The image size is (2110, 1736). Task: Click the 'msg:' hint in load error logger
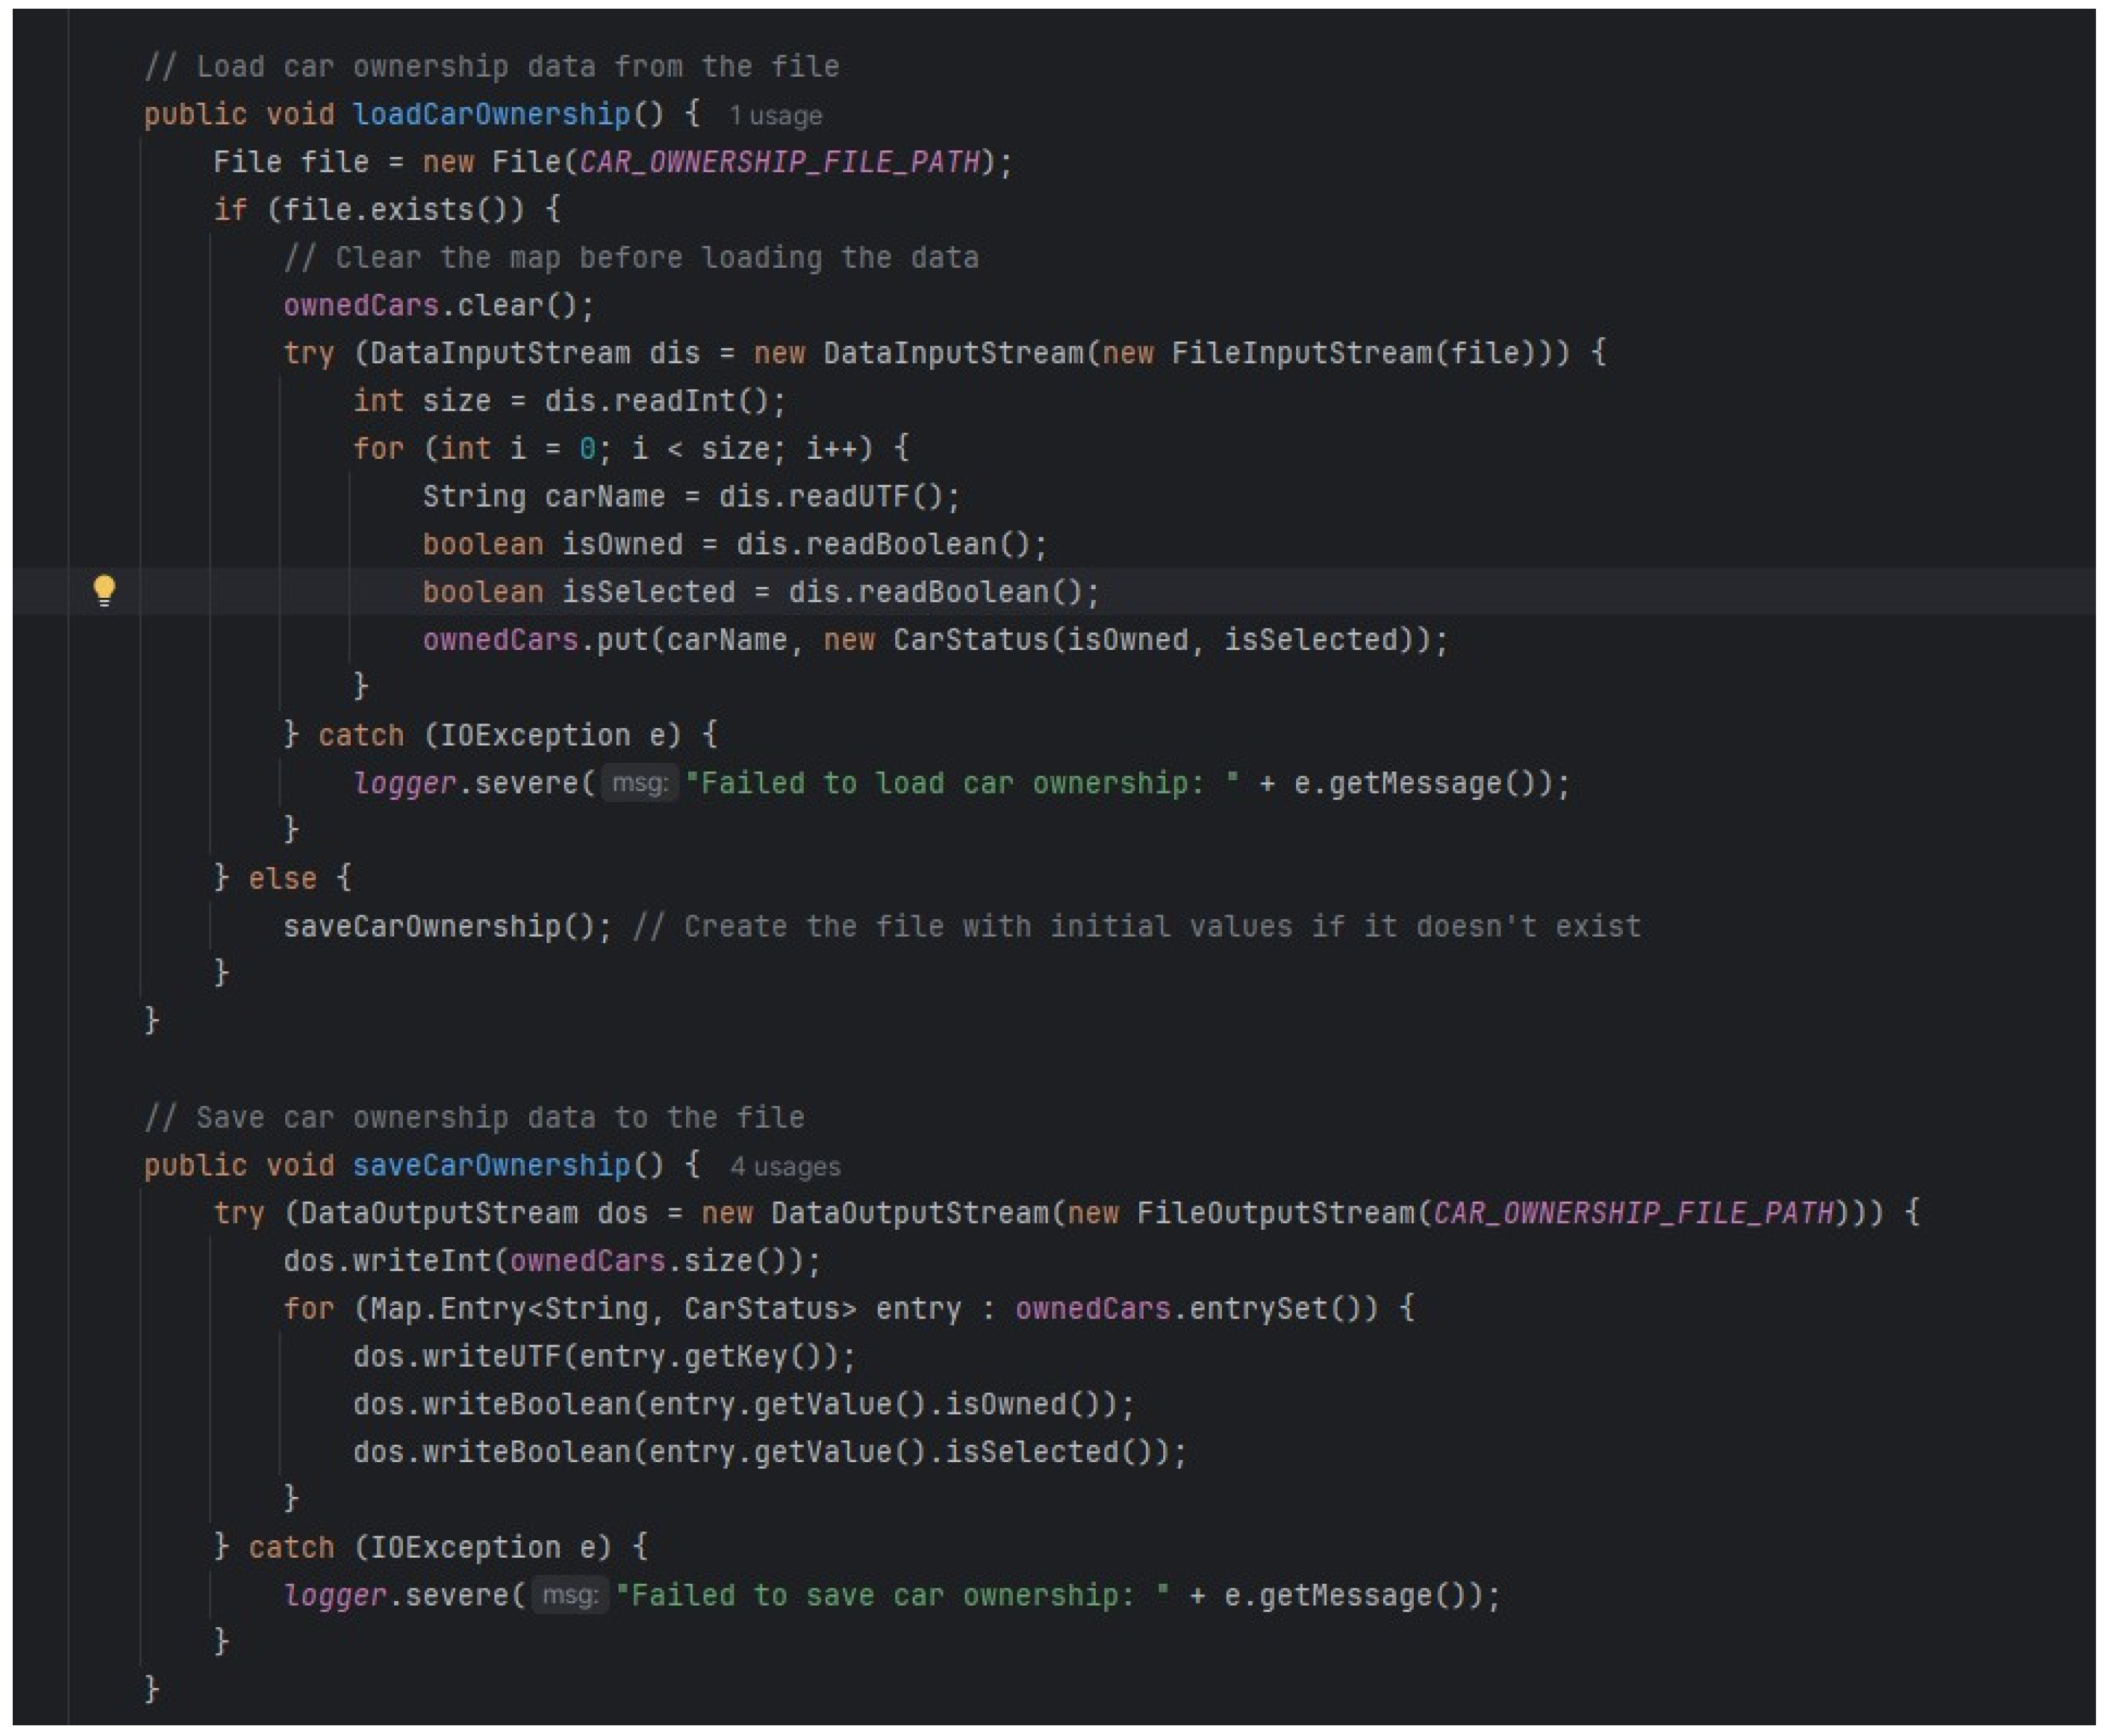pos(639,782)
